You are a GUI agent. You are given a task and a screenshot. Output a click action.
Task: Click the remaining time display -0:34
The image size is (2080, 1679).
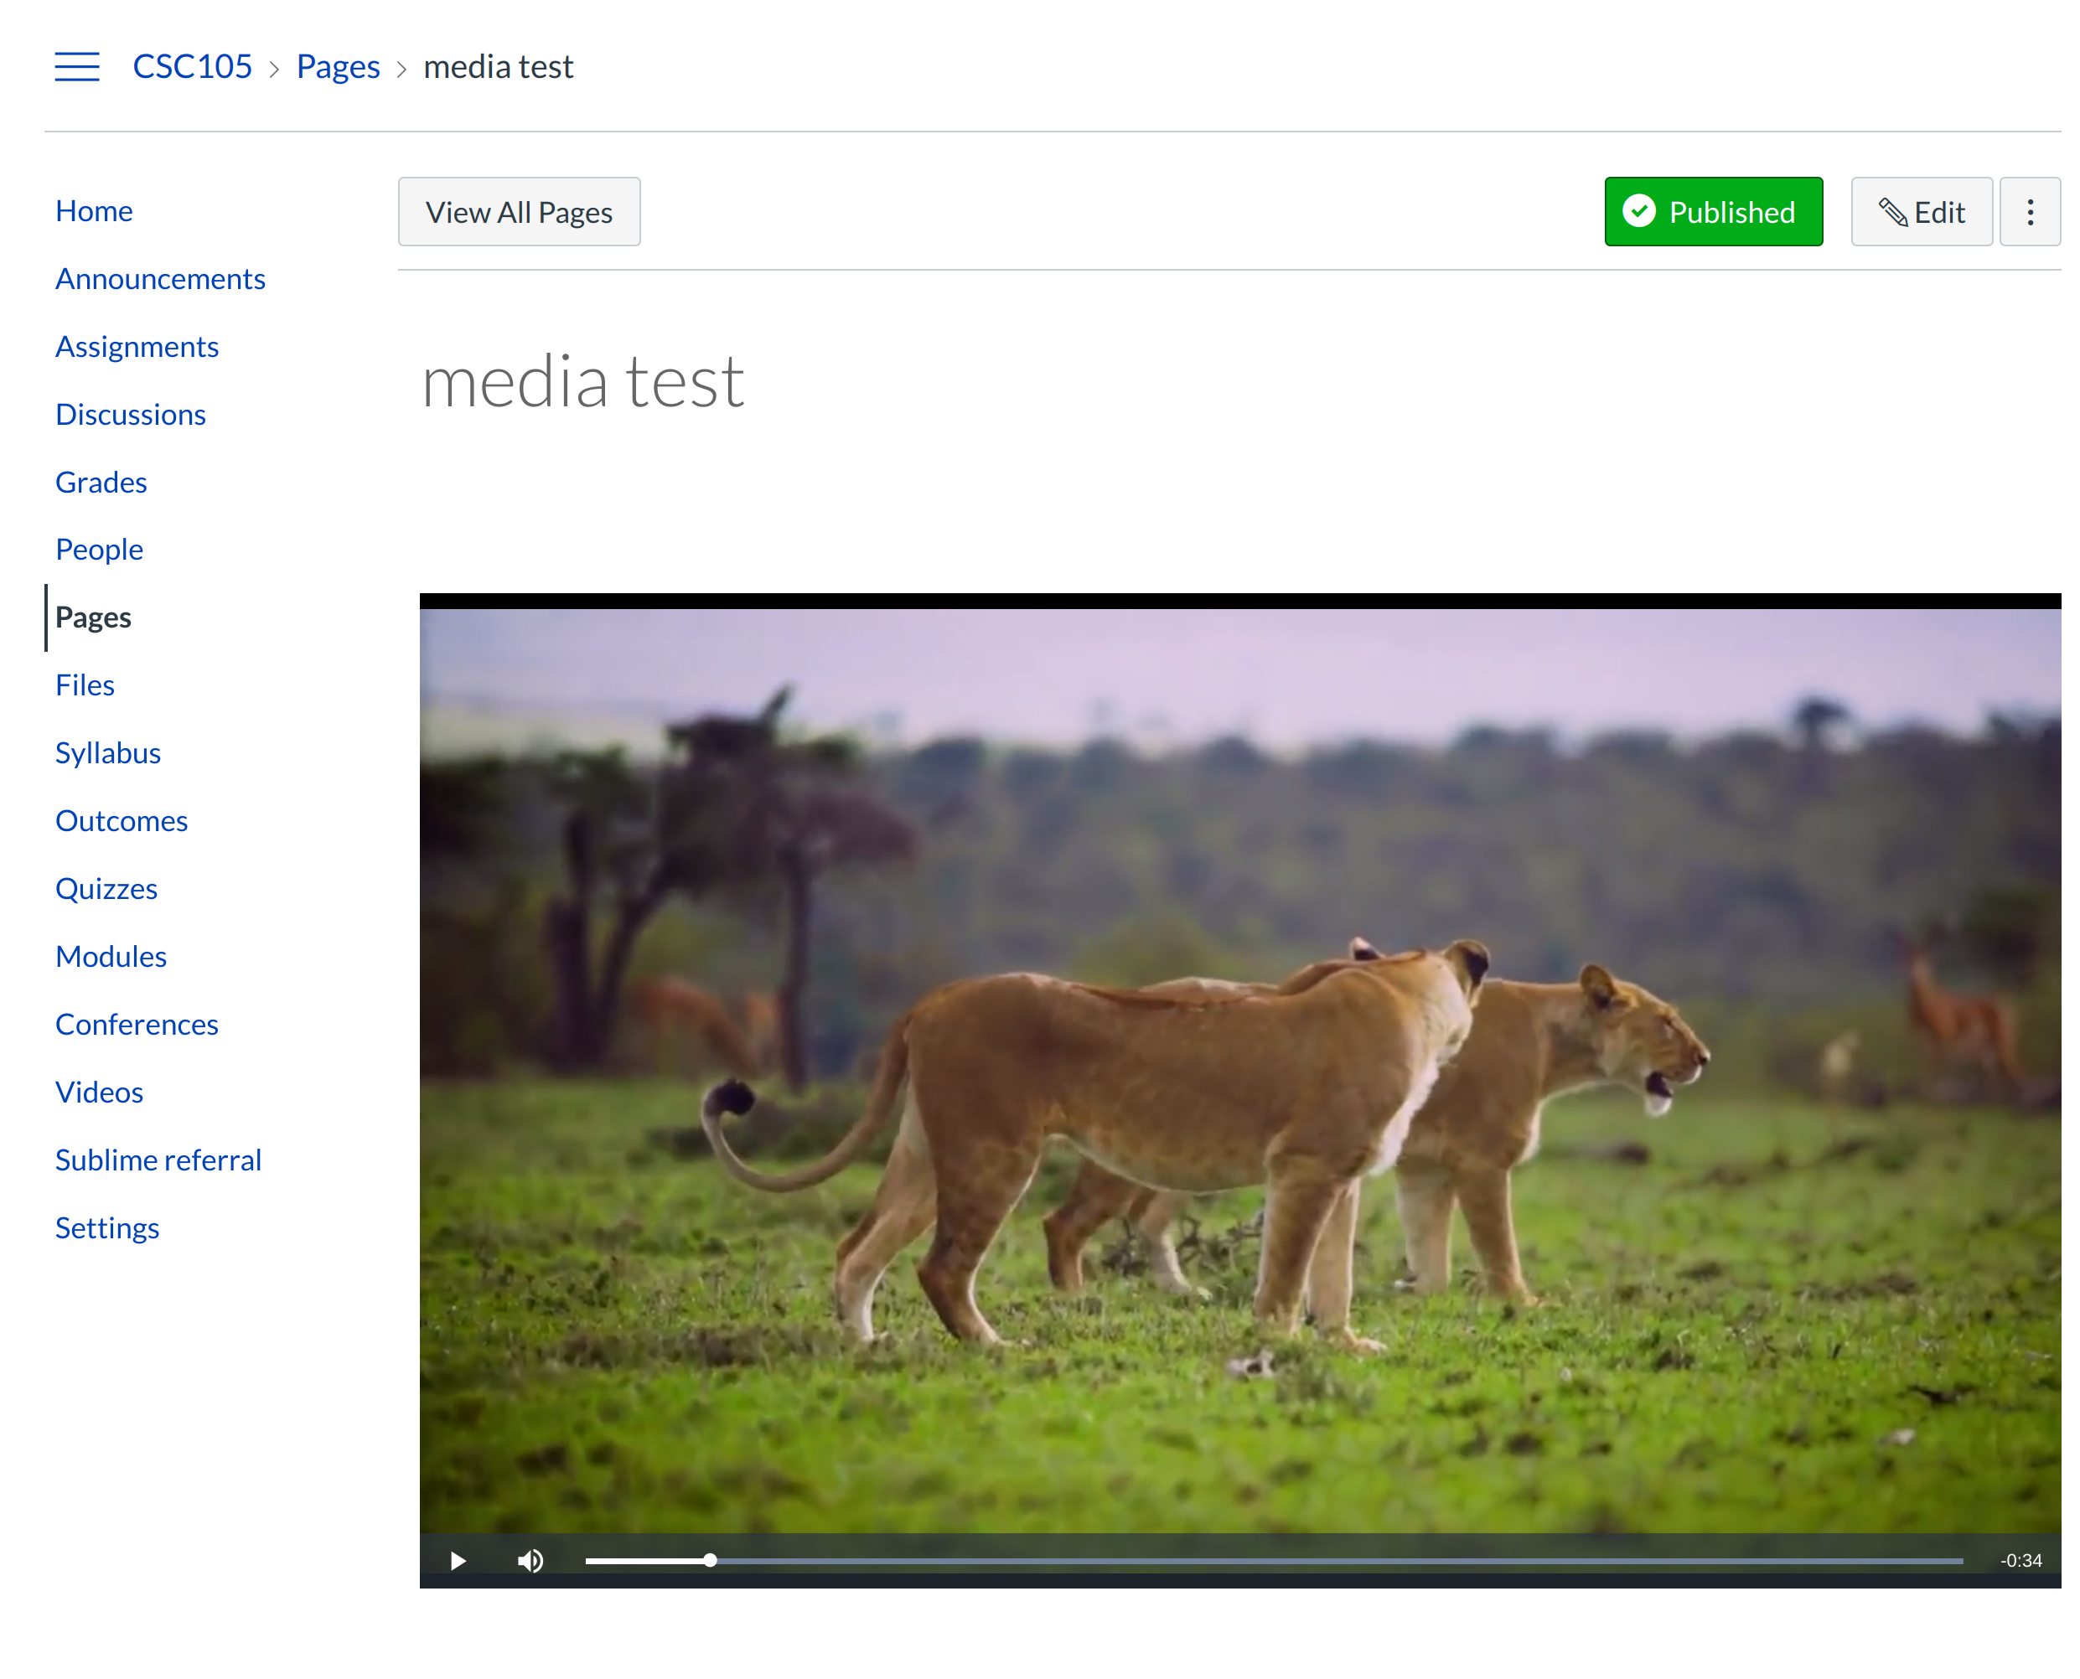point(2020,1561)
